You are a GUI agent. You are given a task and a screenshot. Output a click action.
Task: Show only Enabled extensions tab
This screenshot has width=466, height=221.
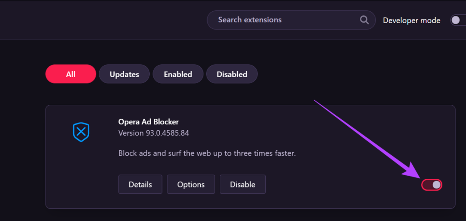[x=178, y=74]
